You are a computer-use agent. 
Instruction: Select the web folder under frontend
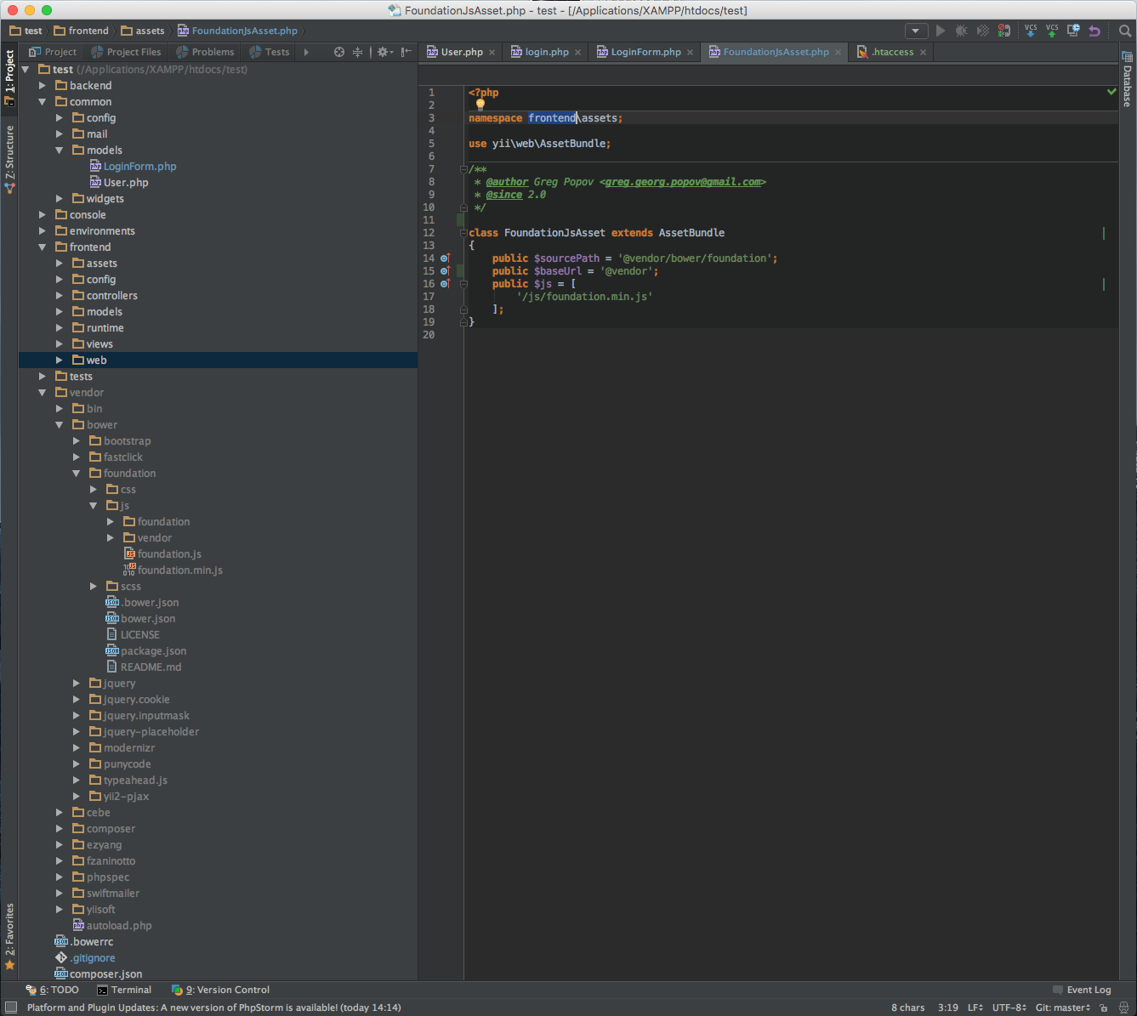click(x=218, y=360)
